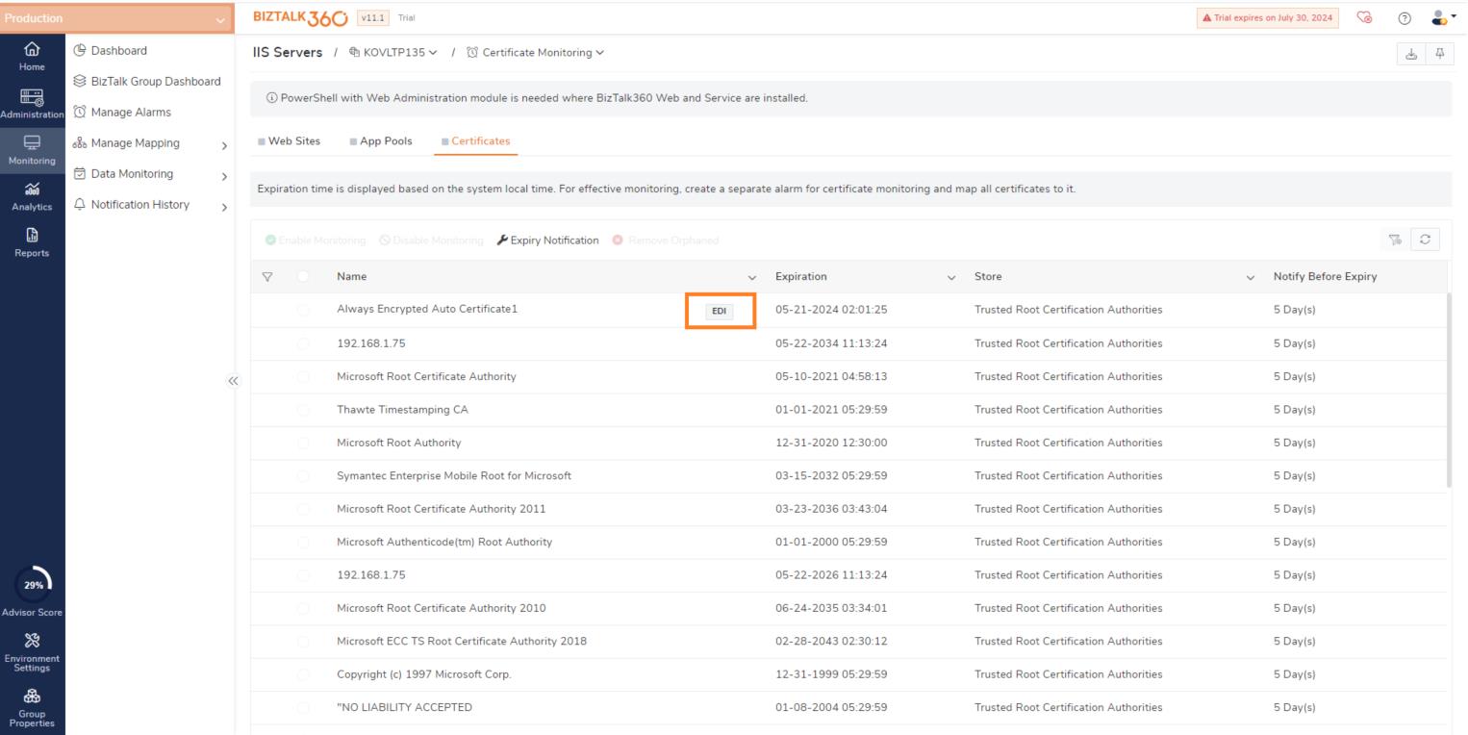The image size is (1468, 735).
Task: Click the pin page icon
Action: (x=1439, y=53)
